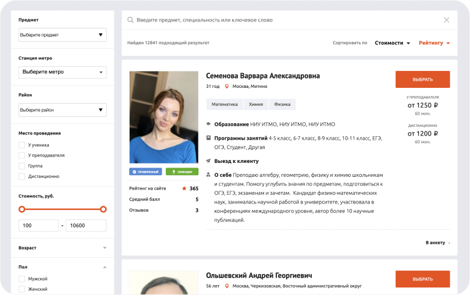Click the Проверенный badge
The image size is (470, 295).
click(x=145, y=172)
